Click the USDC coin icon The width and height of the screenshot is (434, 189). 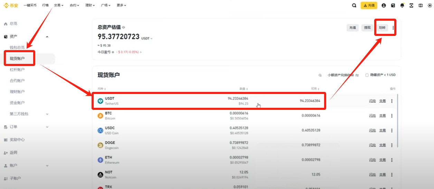pyautogui.click(x=100, y=130)
